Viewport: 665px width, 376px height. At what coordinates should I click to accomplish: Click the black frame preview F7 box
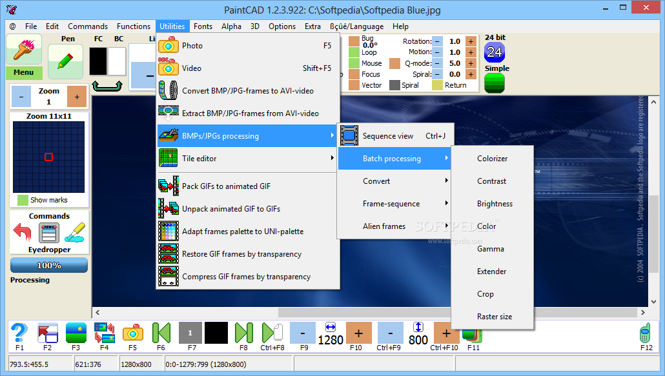click(216, 332)
